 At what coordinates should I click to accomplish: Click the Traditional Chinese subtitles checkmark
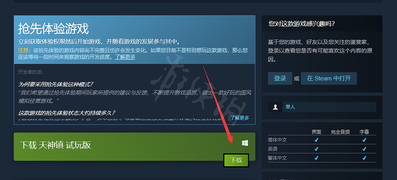tap(364, 158)
